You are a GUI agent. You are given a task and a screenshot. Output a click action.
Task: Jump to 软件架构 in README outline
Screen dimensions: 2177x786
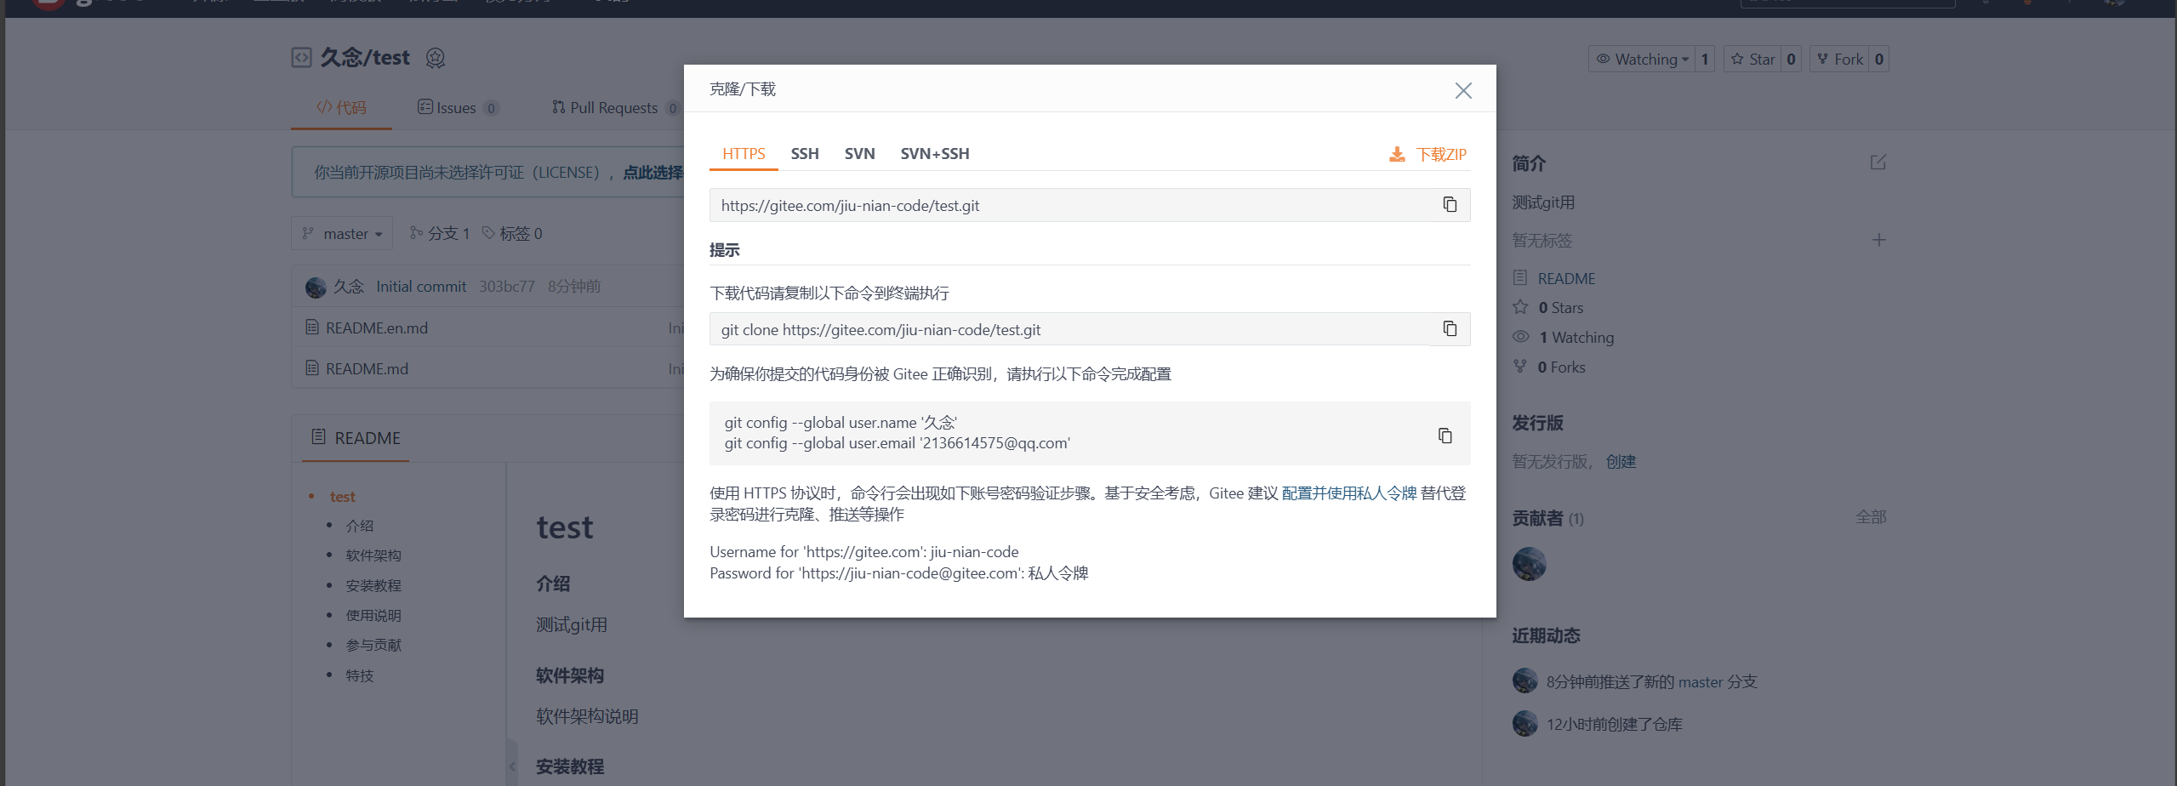pyautogui.click(x=373, y=555)
